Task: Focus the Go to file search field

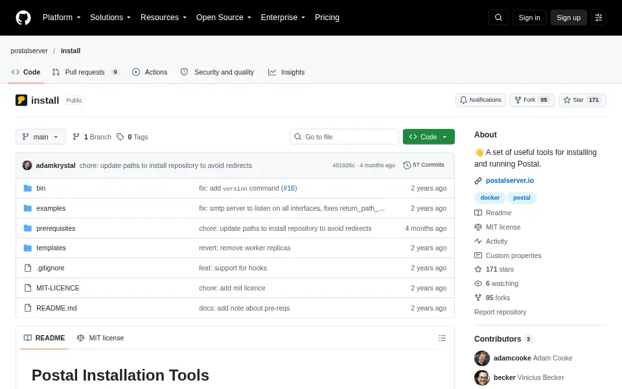Action: (344, 137)
